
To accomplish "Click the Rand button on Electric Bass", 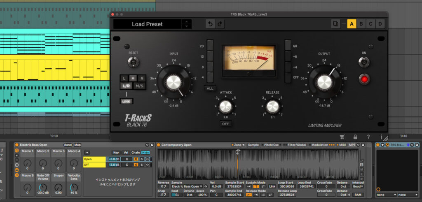I will click(x=67, y=145).
